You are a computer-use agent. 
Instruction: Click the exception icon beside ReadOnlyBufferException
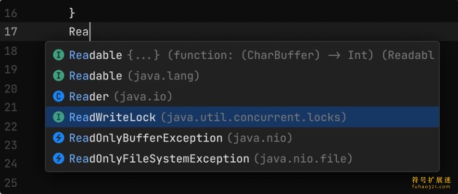point(58,138)
